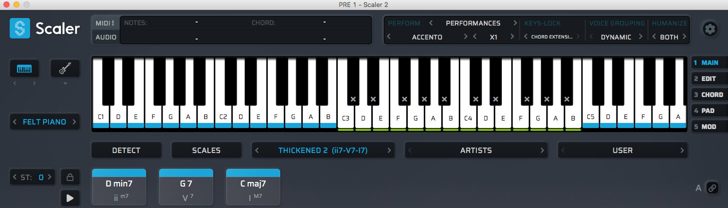The width and height of the screenshot is (728, 208).
Task: Open the FELT PIANO instrument dropdown
Action: 45,121
